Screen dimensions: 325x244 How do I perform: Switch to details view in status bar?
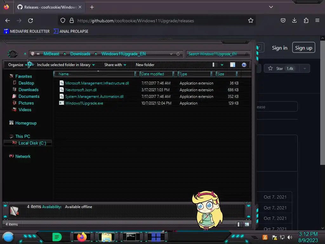click(240, 224)
